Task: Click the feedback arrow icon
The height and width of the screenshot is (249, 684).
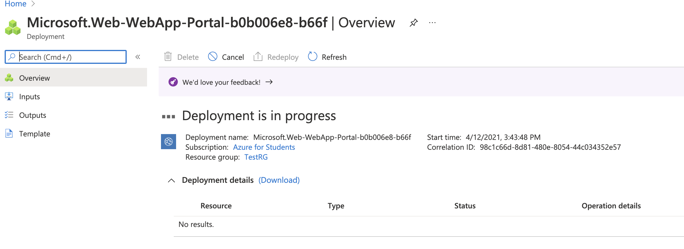Action: click(269, 82)
